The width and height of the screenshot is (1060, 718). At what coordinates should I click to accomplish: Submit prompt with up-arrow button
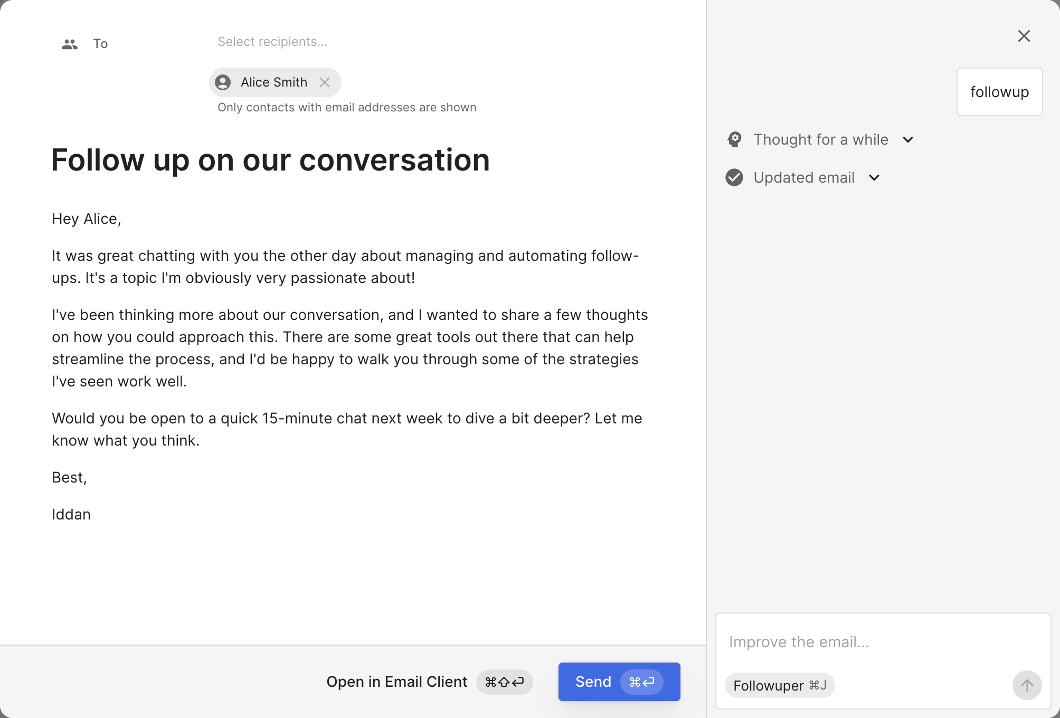pos(1027,685)
